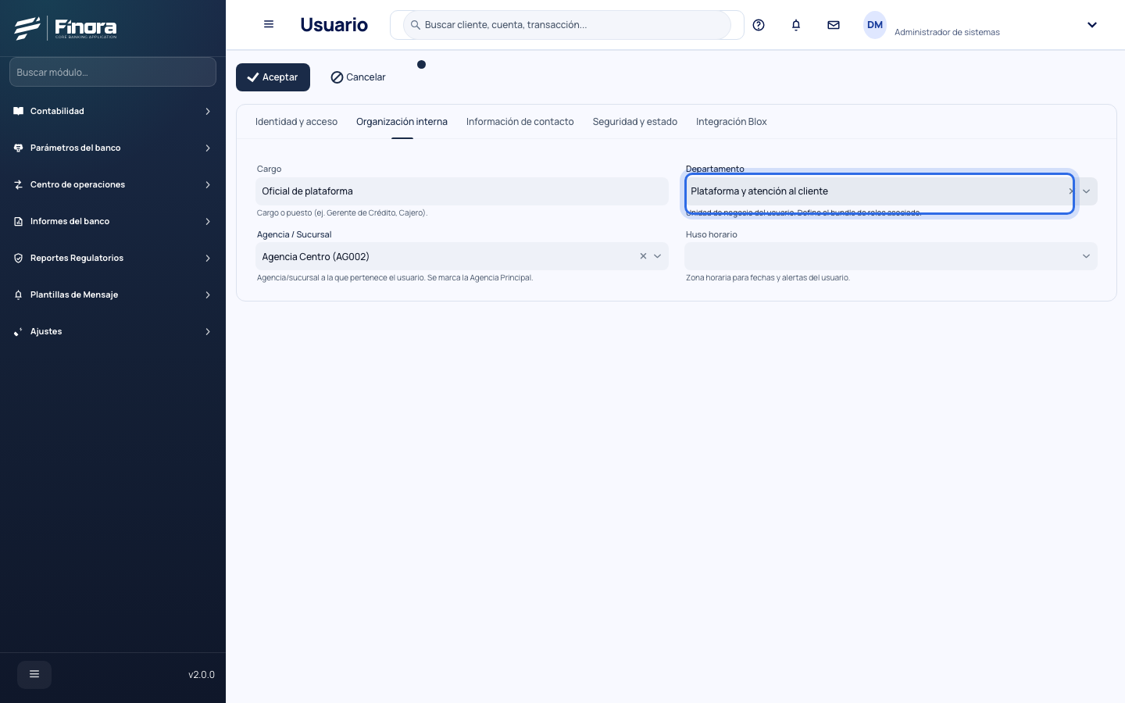Click the Ajustes tools icon
The image size is (1125, 703).
click(19, 331)
